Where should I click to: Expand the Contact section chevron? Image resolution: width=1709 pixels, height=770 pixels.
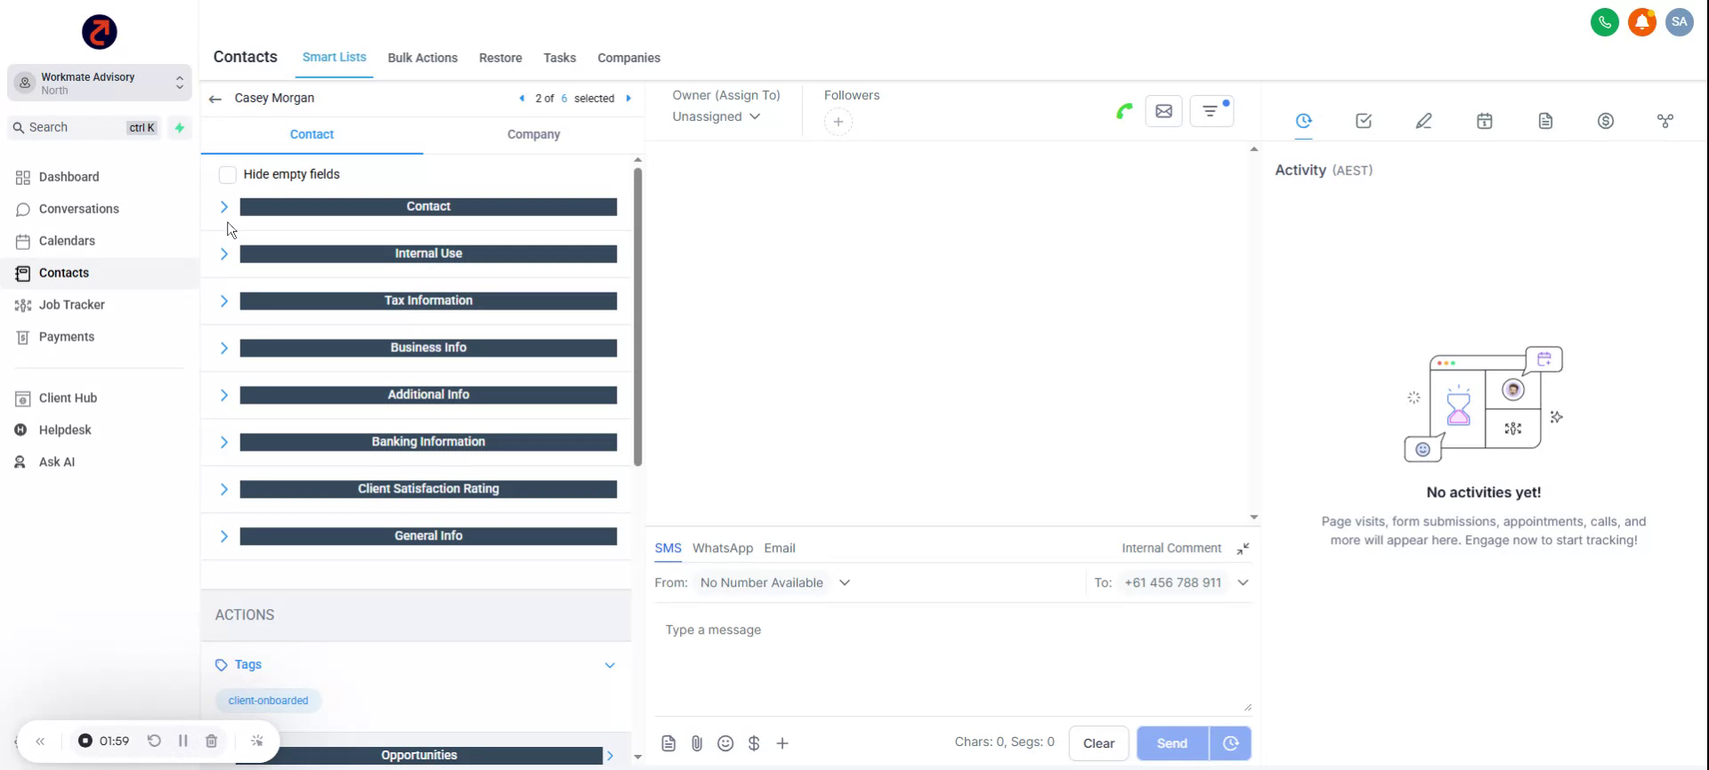[x=223, y=207]
